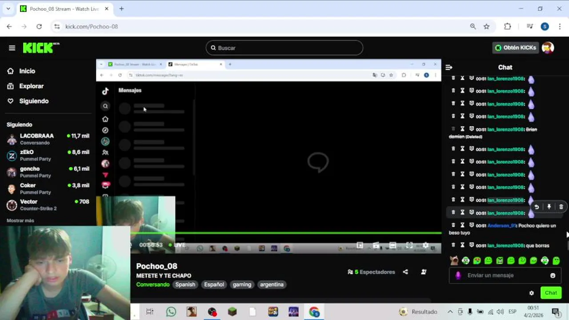Click the KICK logo

coord(40,48)
